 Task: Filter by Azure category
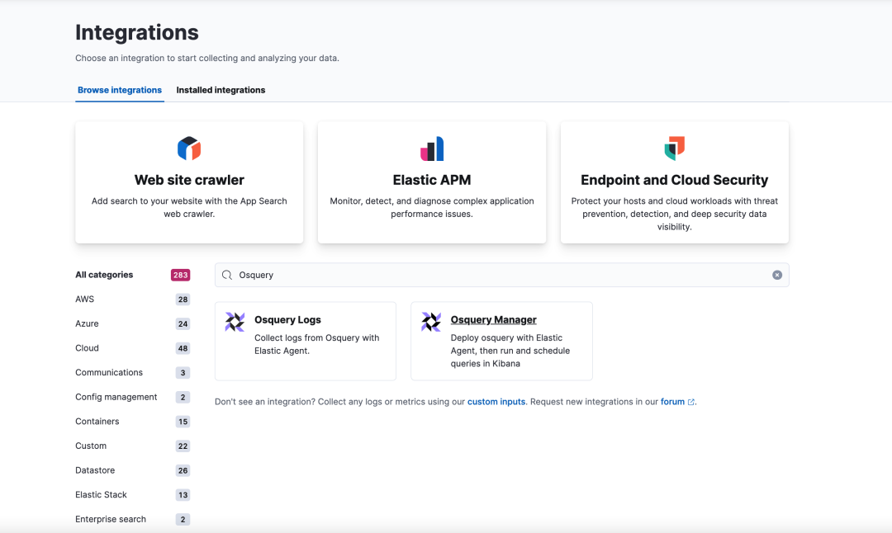click(87, 323)
